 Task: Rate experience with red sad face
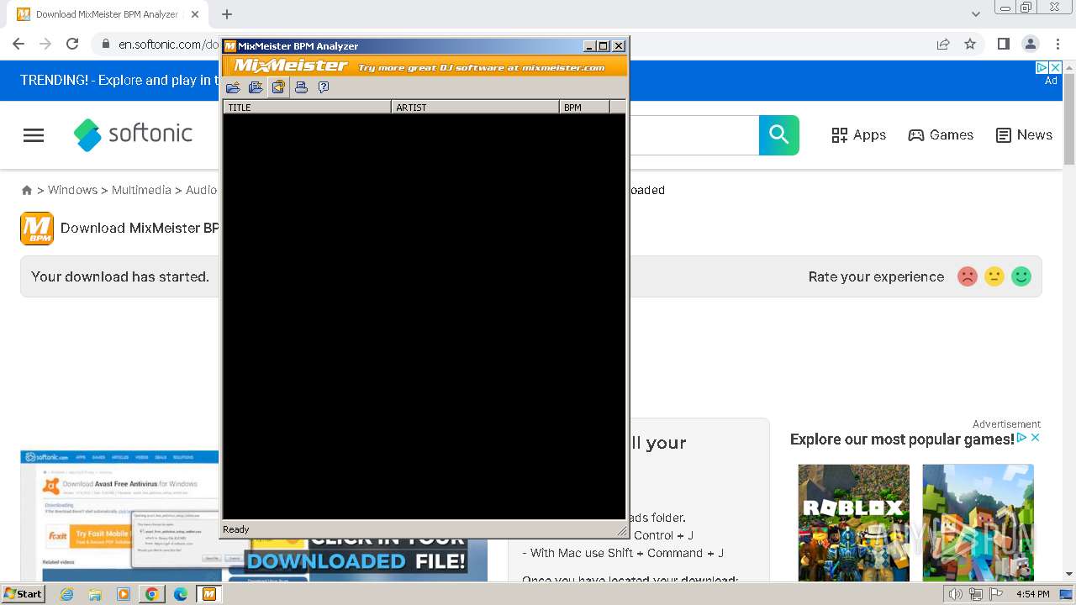968,276
